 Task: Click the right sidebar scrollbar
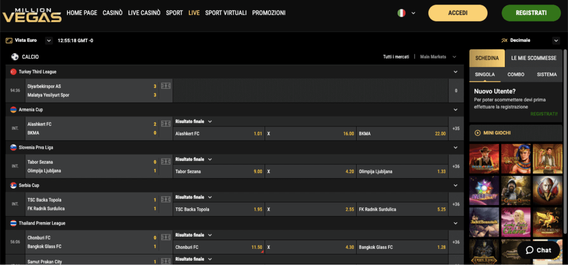click(x=565, y=141)
